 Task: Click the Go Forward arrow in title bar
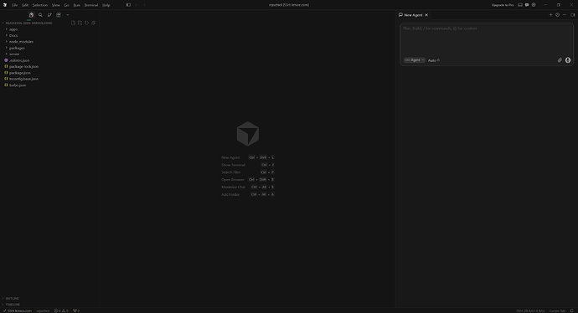[x=144, y=5]
